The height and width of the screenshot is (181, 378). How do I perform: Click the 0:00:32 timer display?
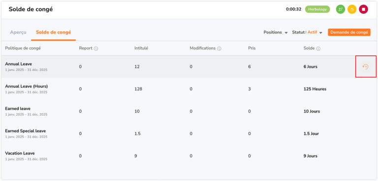click(x=294, y=9)
